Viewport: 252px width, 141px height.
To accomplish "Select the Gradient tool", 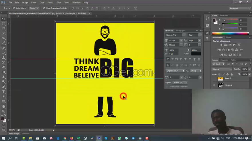I will [x=3, y=72].
